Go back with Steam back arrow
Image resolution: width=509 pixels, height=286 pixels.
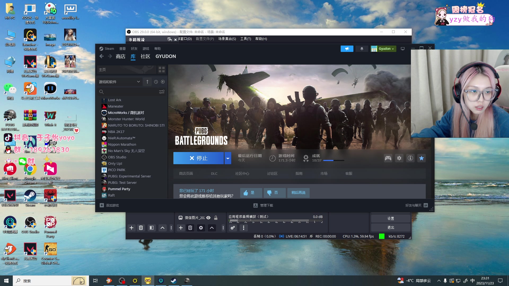tap(102, 56)
